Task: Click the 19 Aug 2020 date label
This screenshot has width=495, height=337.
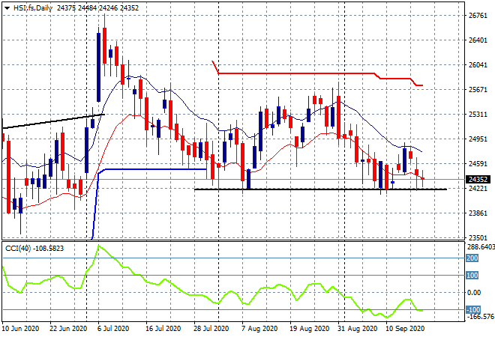Action: click(309, 329)
